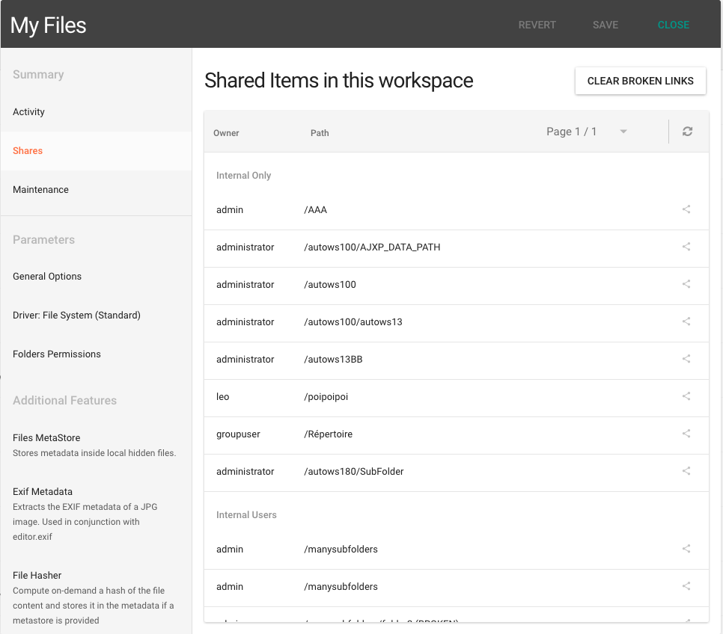This screenshot has height=634, width=723.
Task: Click the share icon for /autows13BB
Action: [x=686, y=359]
